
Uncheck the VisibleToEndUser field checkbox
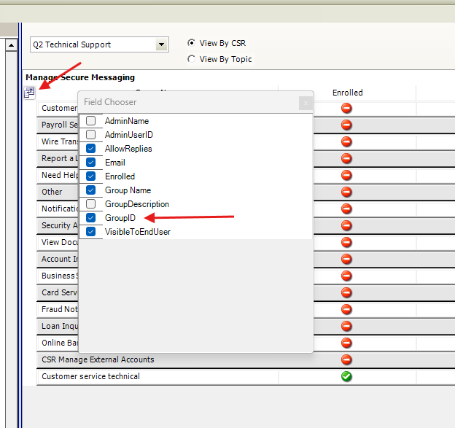click(91, 232)
